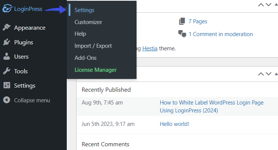Click the Recent Comments heading
This screenshot has height=150, width=278.
(x=106, y=144)
